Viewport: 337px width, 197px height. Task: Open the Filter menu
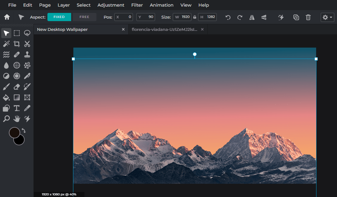point(137,5)
